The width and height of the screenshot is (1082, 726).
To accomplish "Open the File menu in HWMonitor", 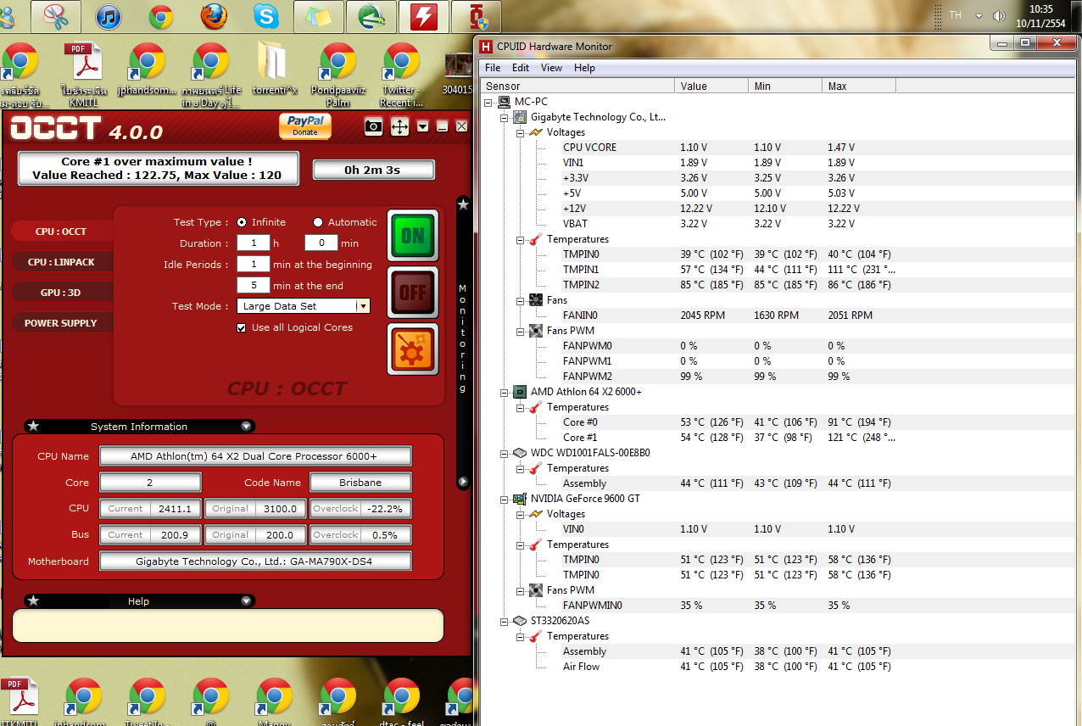I will coord(493,68).
